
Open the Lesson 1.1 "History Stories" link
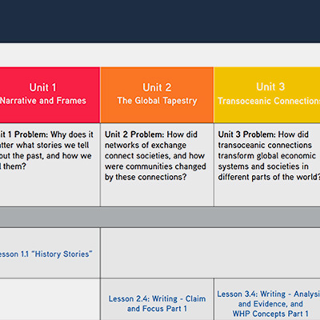point(46,254)
